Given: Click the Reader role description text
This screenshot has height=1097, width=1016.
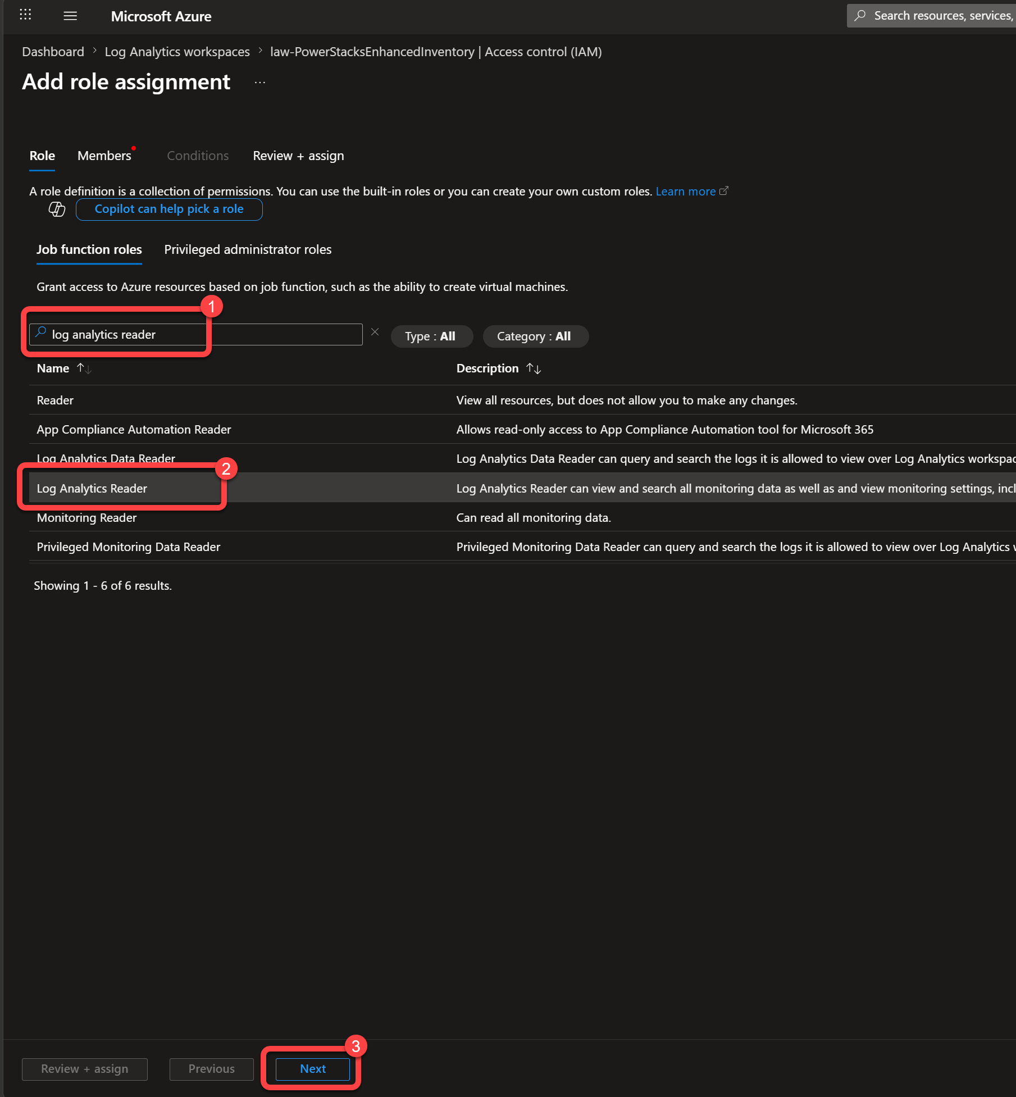Looking at the screenshot, I should pyautogui.click(x=627, y=400).
